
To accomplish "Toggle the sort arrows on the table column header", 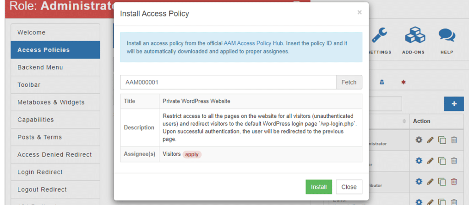I will tap(404, 121).
